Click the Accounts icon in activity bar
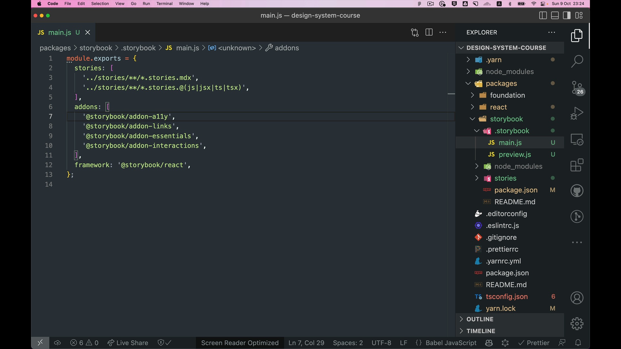 coord(577,298)
